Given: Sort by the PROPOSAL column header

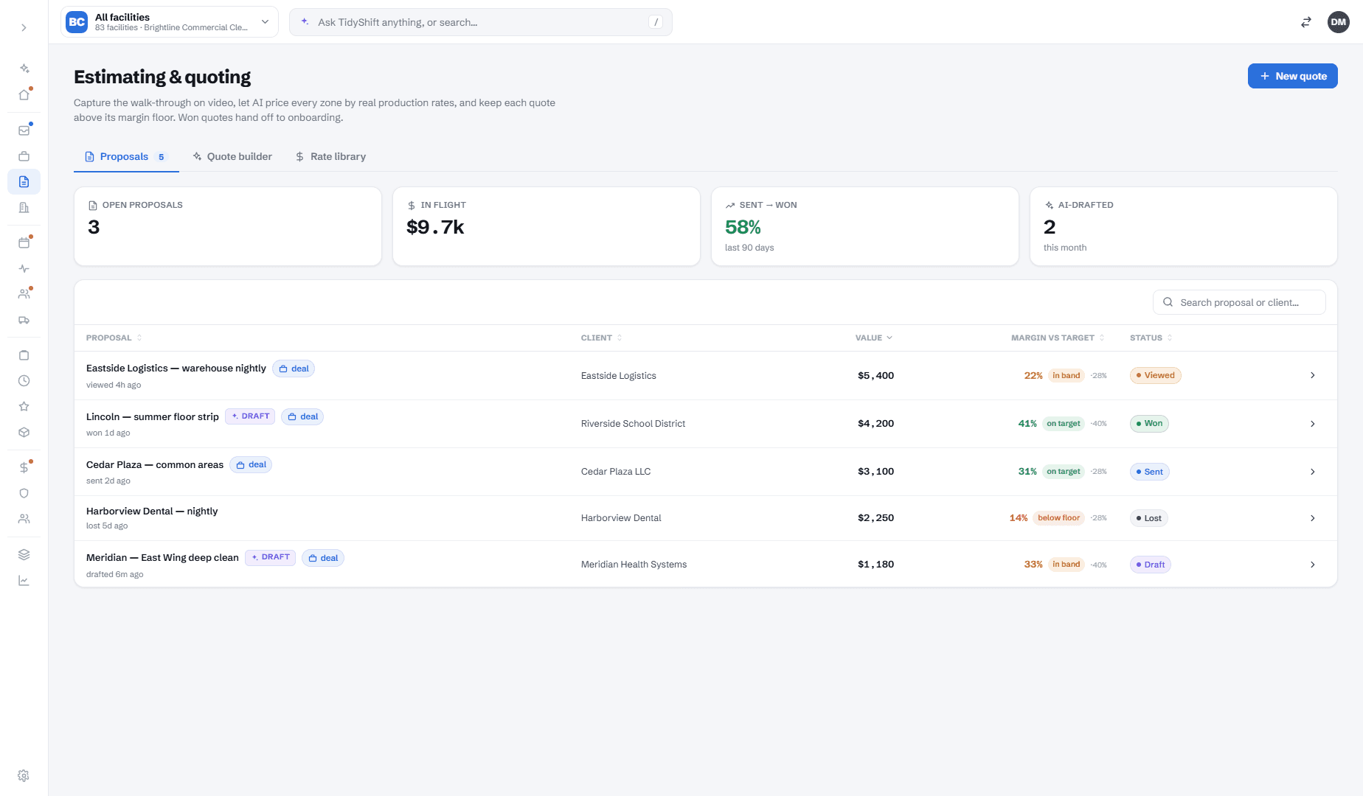Looking at the screenshot, I should coord(114,338).
